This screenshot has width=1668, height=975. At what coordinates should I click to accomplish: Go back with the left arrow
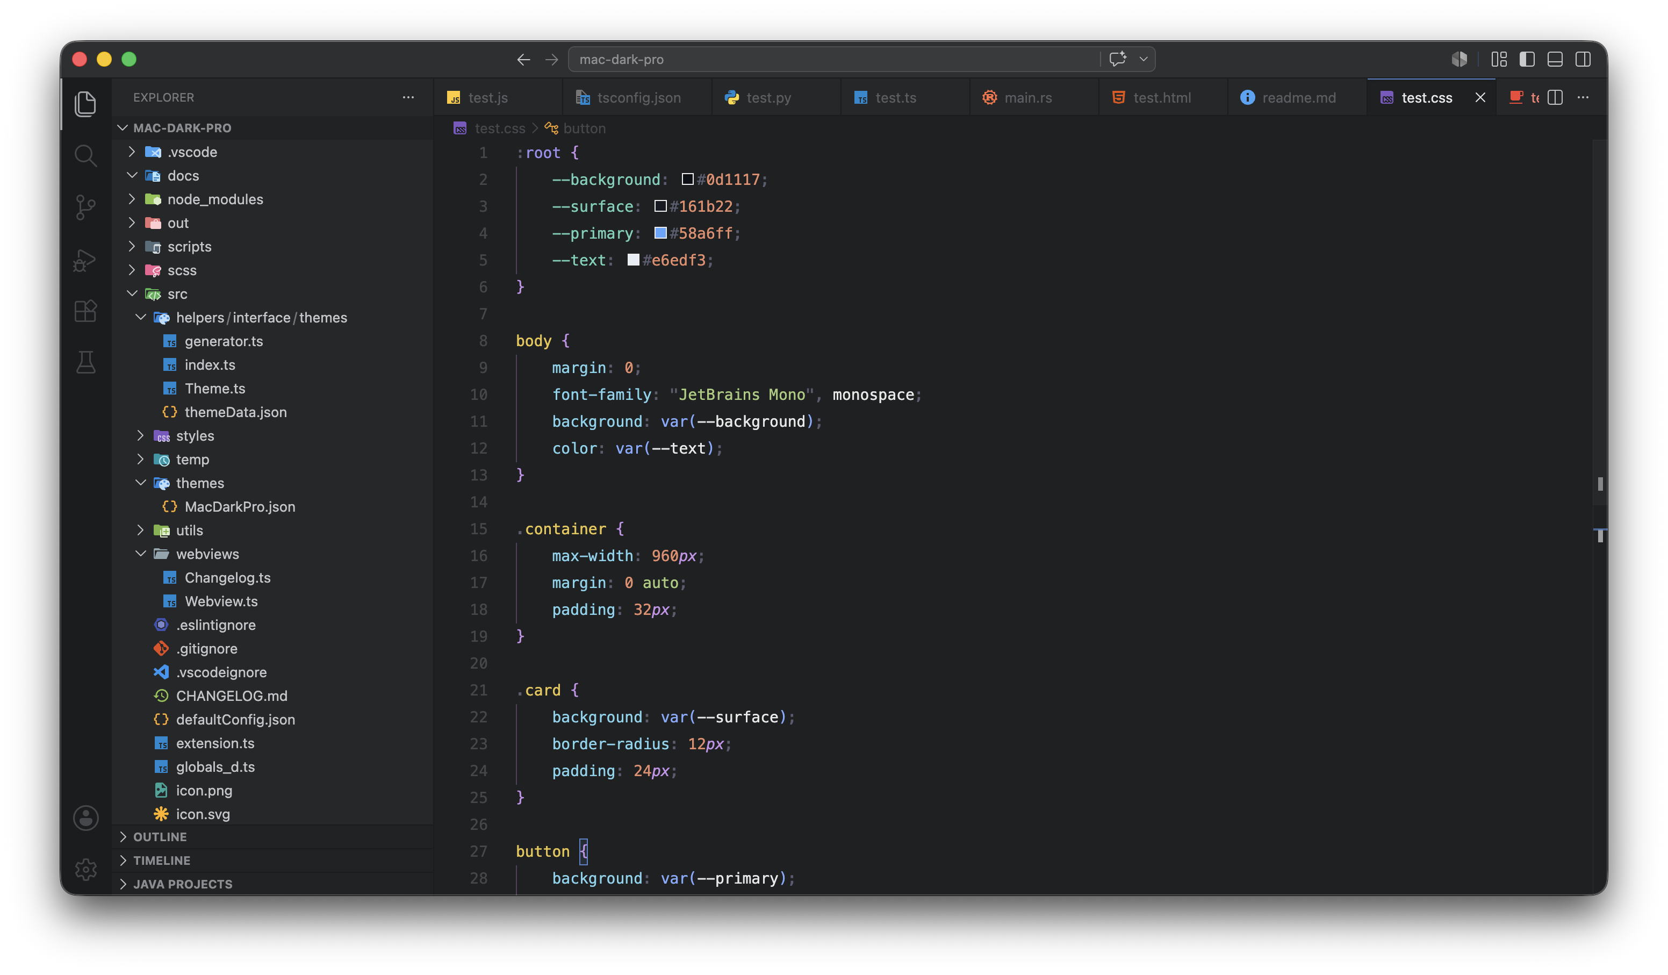coord(523,60)
